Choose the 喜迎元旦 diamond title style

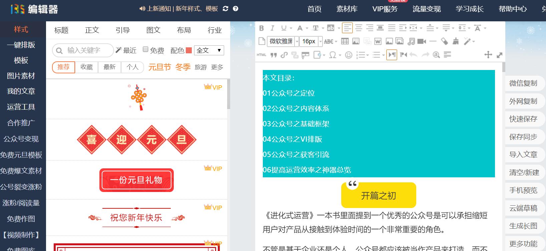click(137, 140)
